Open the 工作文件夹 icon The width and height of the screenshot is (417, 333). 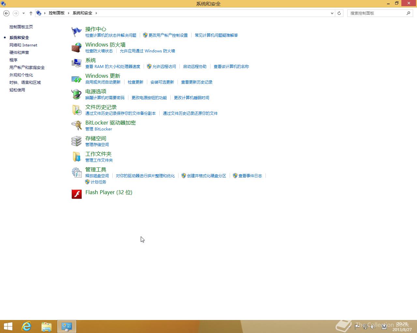click(77, 157)
